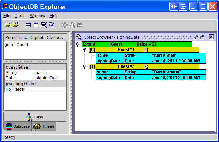Maximize the ObjectDB Explorer window
The image size is (219, 142).
203,6
